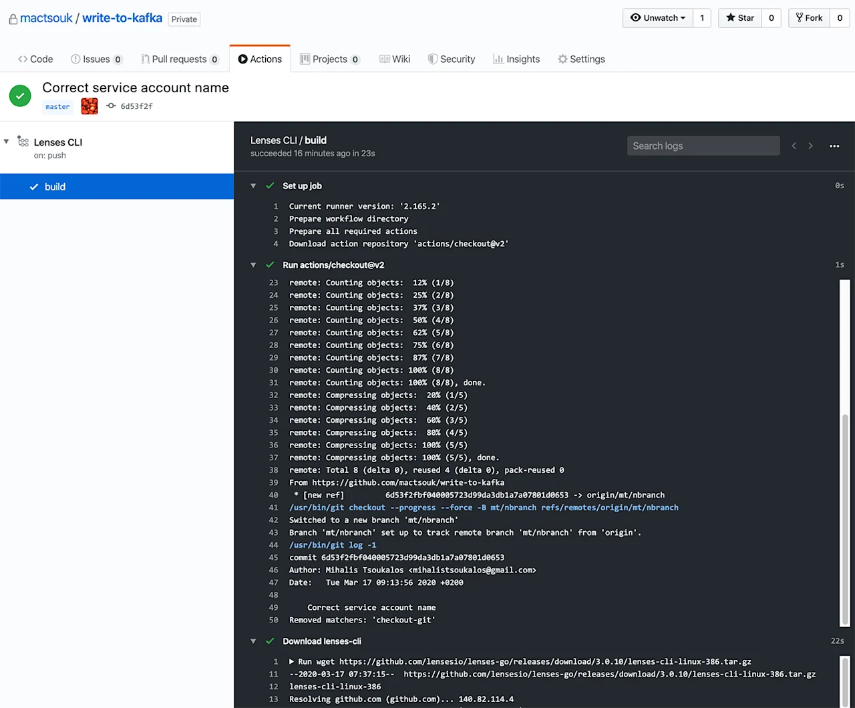Click log line number 40
This screenshot has height=708, width=855.
(274, 496)
